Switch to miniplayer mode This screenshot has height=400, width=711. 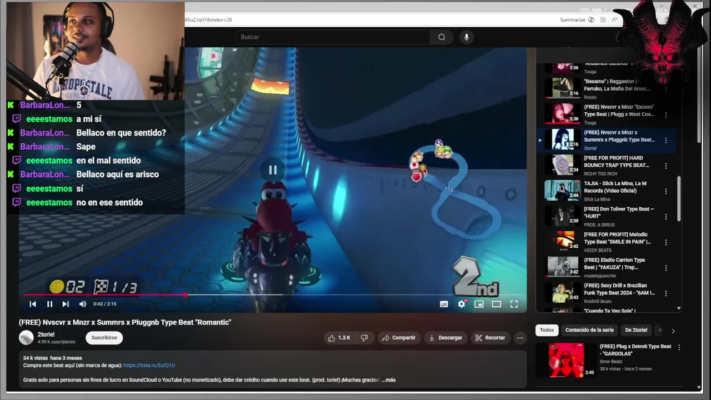479,304
